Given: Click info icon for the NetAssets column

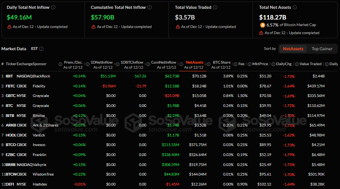Looking at the screenshot, I should 208,64.
